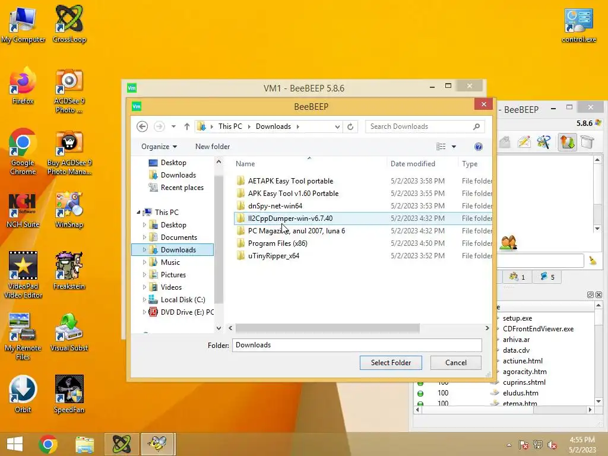608x456 pixels.
Task: Click the navigation pane's scroll down arrow
Action: coord(218,328)
